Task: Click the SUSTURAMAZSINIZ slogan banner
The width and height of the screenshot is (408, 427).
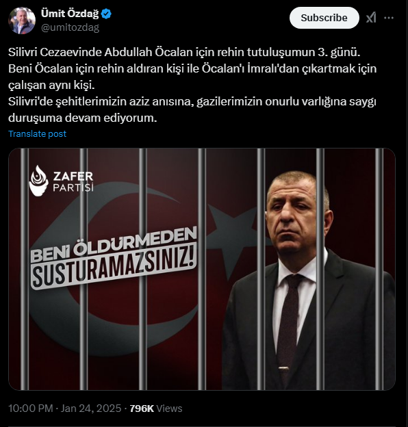Action: click(x=114, y=269)
